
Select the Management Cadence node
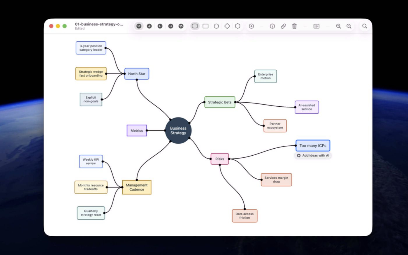pyautogui.click(x=137, y=187)
